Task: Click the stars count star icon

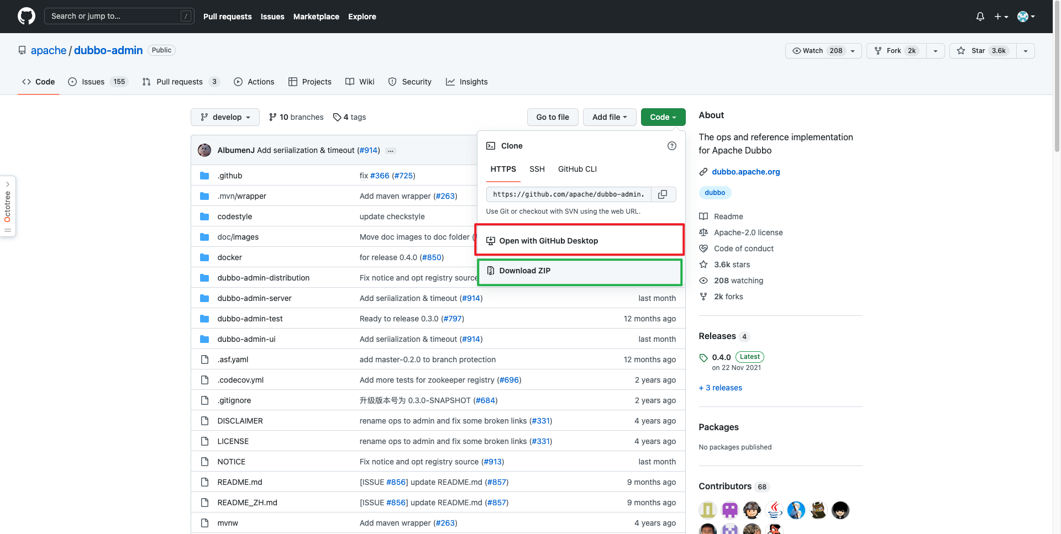Action: click(703, 265)
